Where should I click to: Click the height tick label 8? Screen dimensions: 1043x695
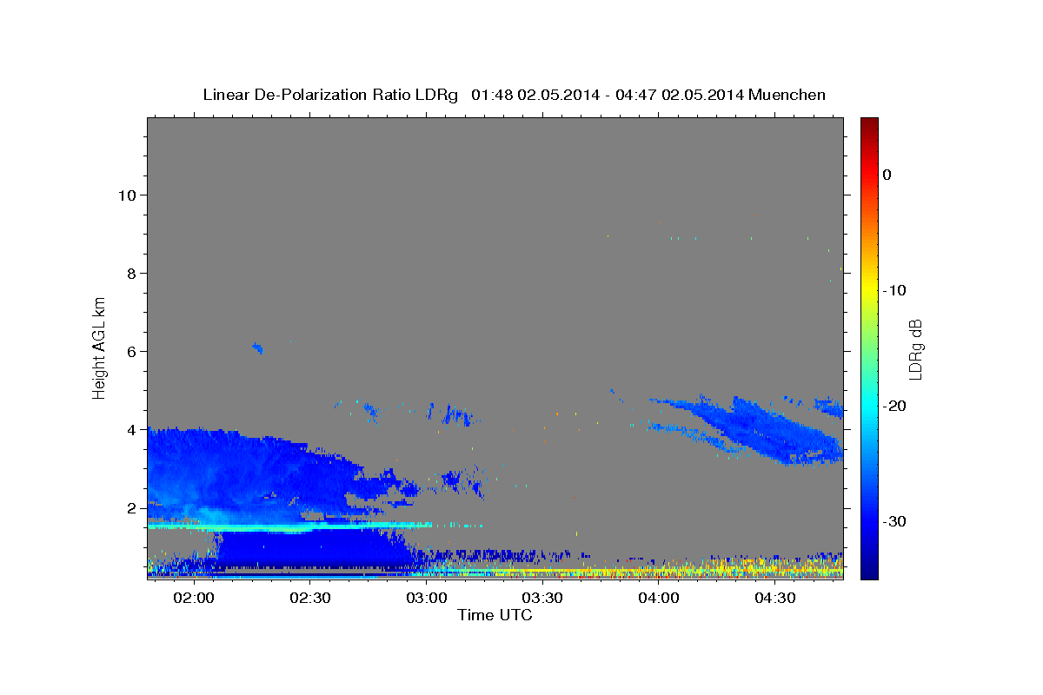pos(132,273)
